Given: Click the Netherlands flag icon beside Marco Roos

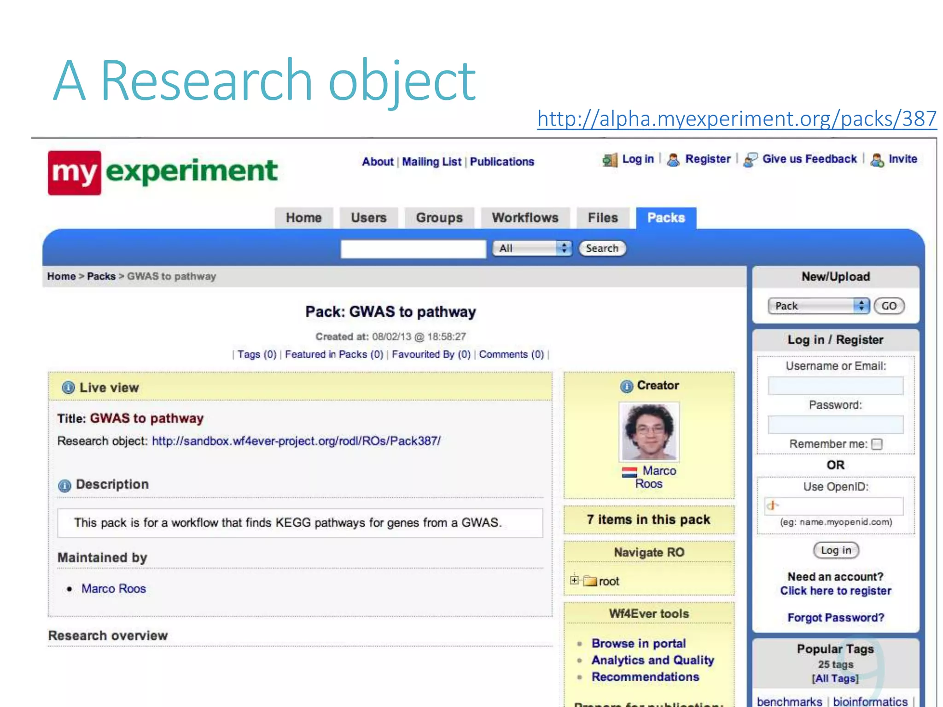Looking at the screenshot, I should point(629,472).
